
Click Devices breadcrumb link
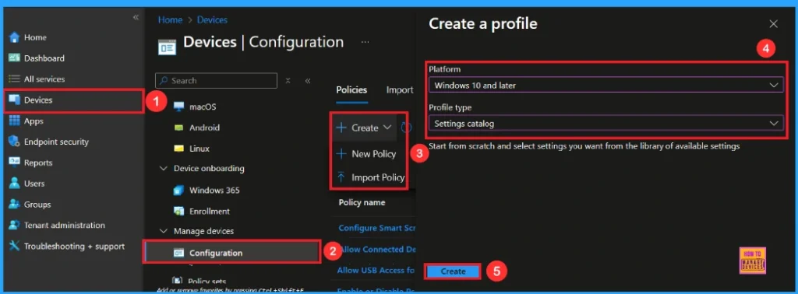(x=212, y=19)
